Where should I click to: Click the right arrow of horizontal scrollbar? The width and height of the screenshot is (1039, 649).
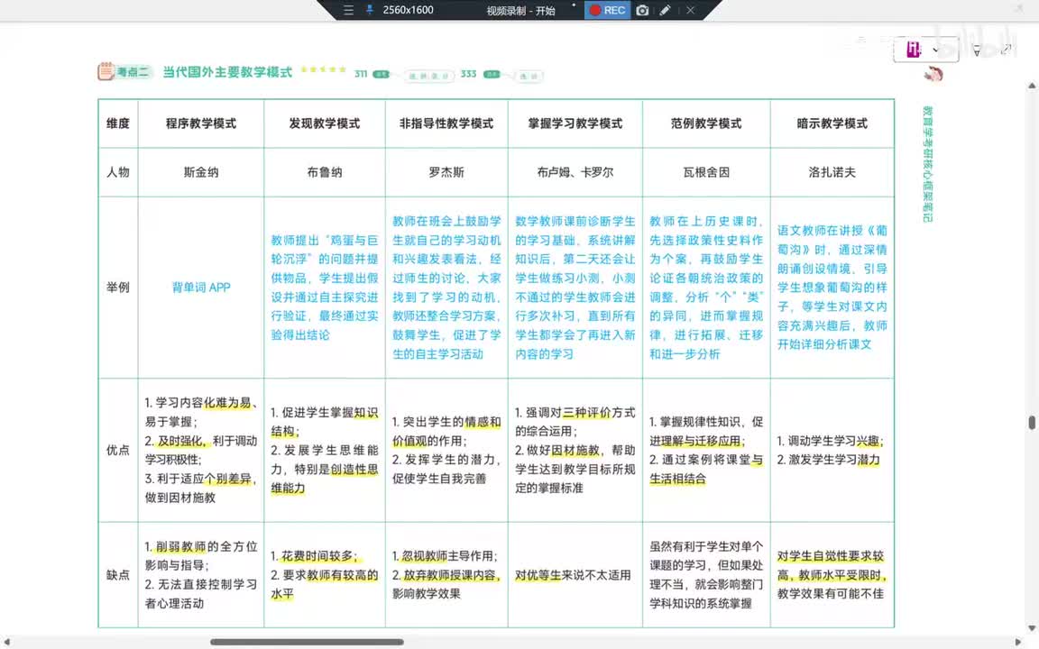[x=1018, y=642]
